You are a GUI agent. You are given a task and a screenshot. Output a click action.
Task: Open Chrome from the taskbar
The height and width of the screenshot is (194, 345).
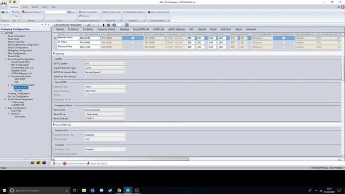click(x=119, y=190)
